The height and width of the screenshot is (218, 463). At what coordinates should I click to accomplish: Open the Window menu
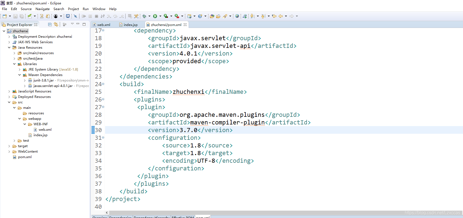[99, 9]
